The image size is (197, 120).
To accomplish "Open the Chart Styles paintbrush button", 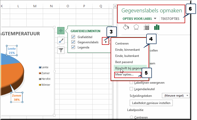I will point(61,40).
